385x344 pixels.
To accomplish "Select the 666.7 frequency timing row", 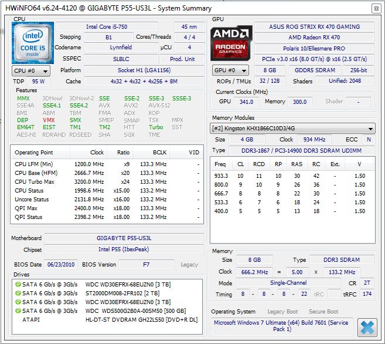I will pyautogui.click(x=292, y=194).
